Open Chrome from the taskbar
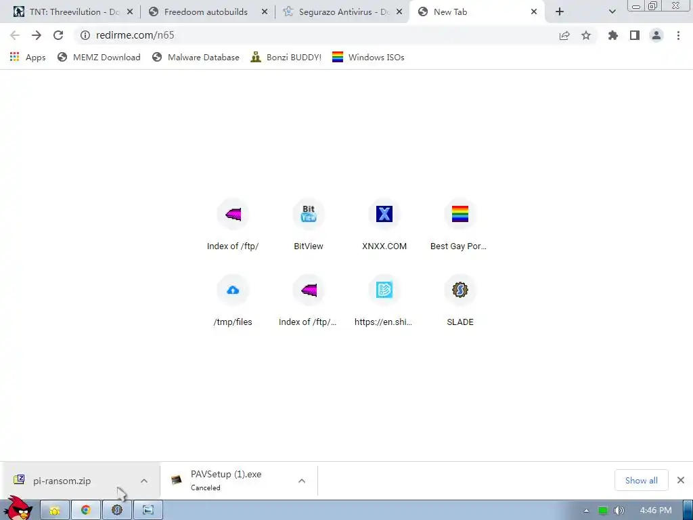The width and height of the screenshot is (693, 520). click(86, 511)
